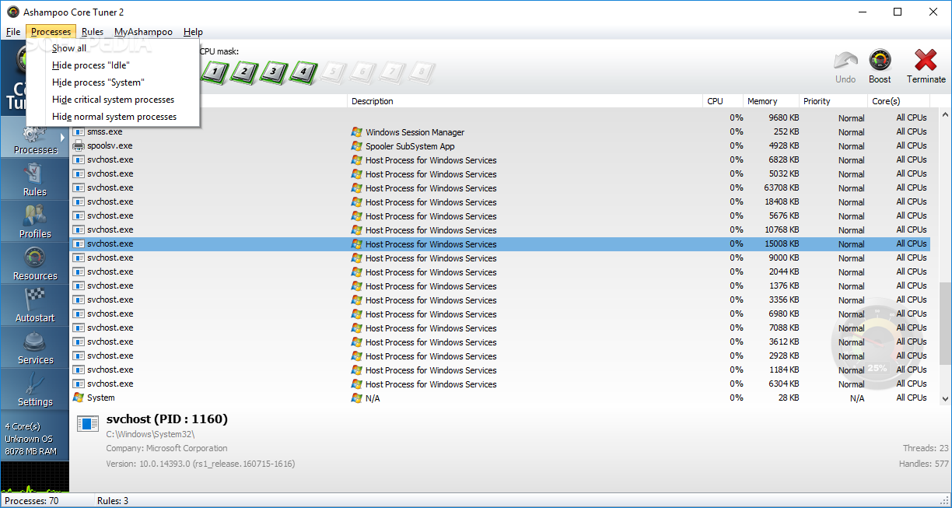
Task: Sort by Core(s) column header
Action: tap(898, 101)
